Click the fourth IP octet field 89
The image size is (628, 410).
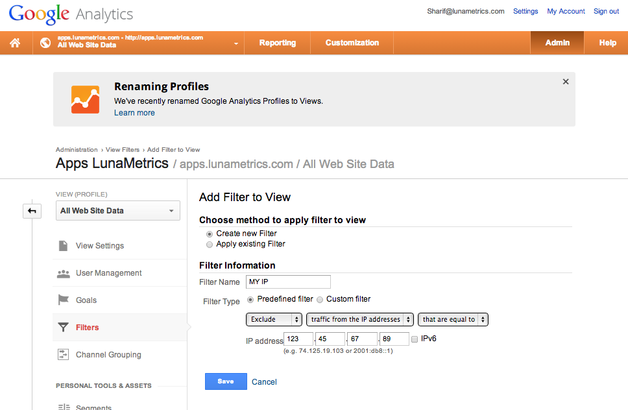pos(394,339)
